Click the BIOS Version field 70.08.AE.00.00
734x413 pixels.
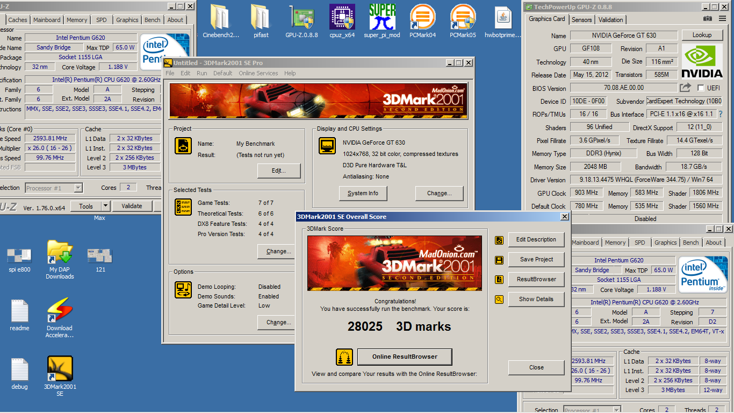pyautogui.click(x=624, y=88)
